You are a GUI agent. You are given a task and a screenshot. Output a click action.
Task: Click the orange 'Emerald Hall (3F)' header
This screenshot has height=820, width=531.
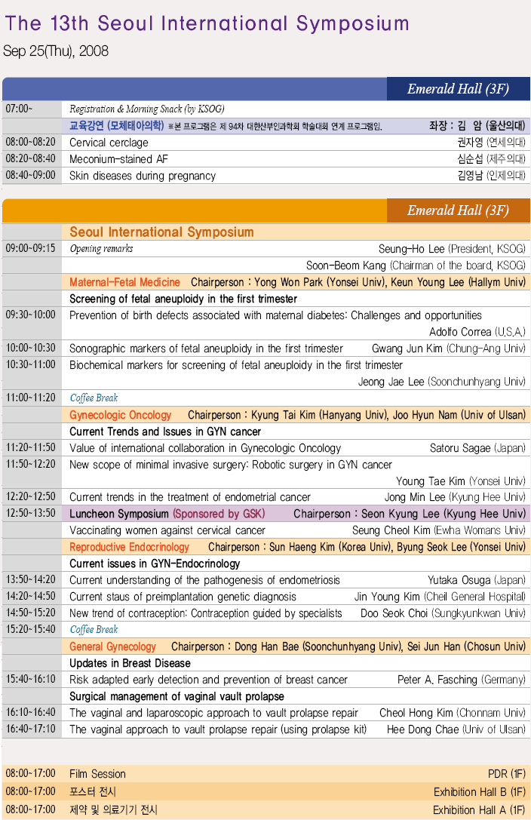(458, 210)
